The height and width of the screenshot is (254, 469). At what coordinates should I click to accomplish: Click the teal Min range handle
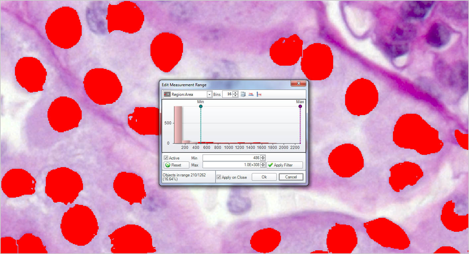tap(201, 106)
